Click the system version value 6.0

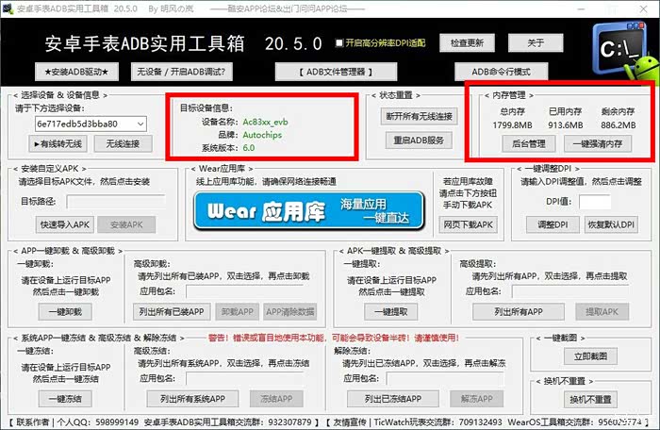[249, 148]
